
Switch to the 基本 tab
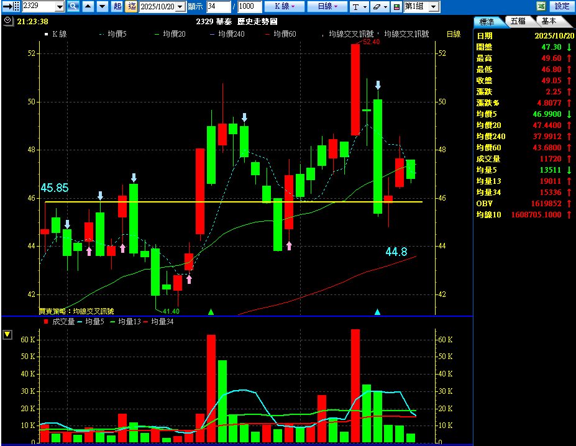coord(549,21)
